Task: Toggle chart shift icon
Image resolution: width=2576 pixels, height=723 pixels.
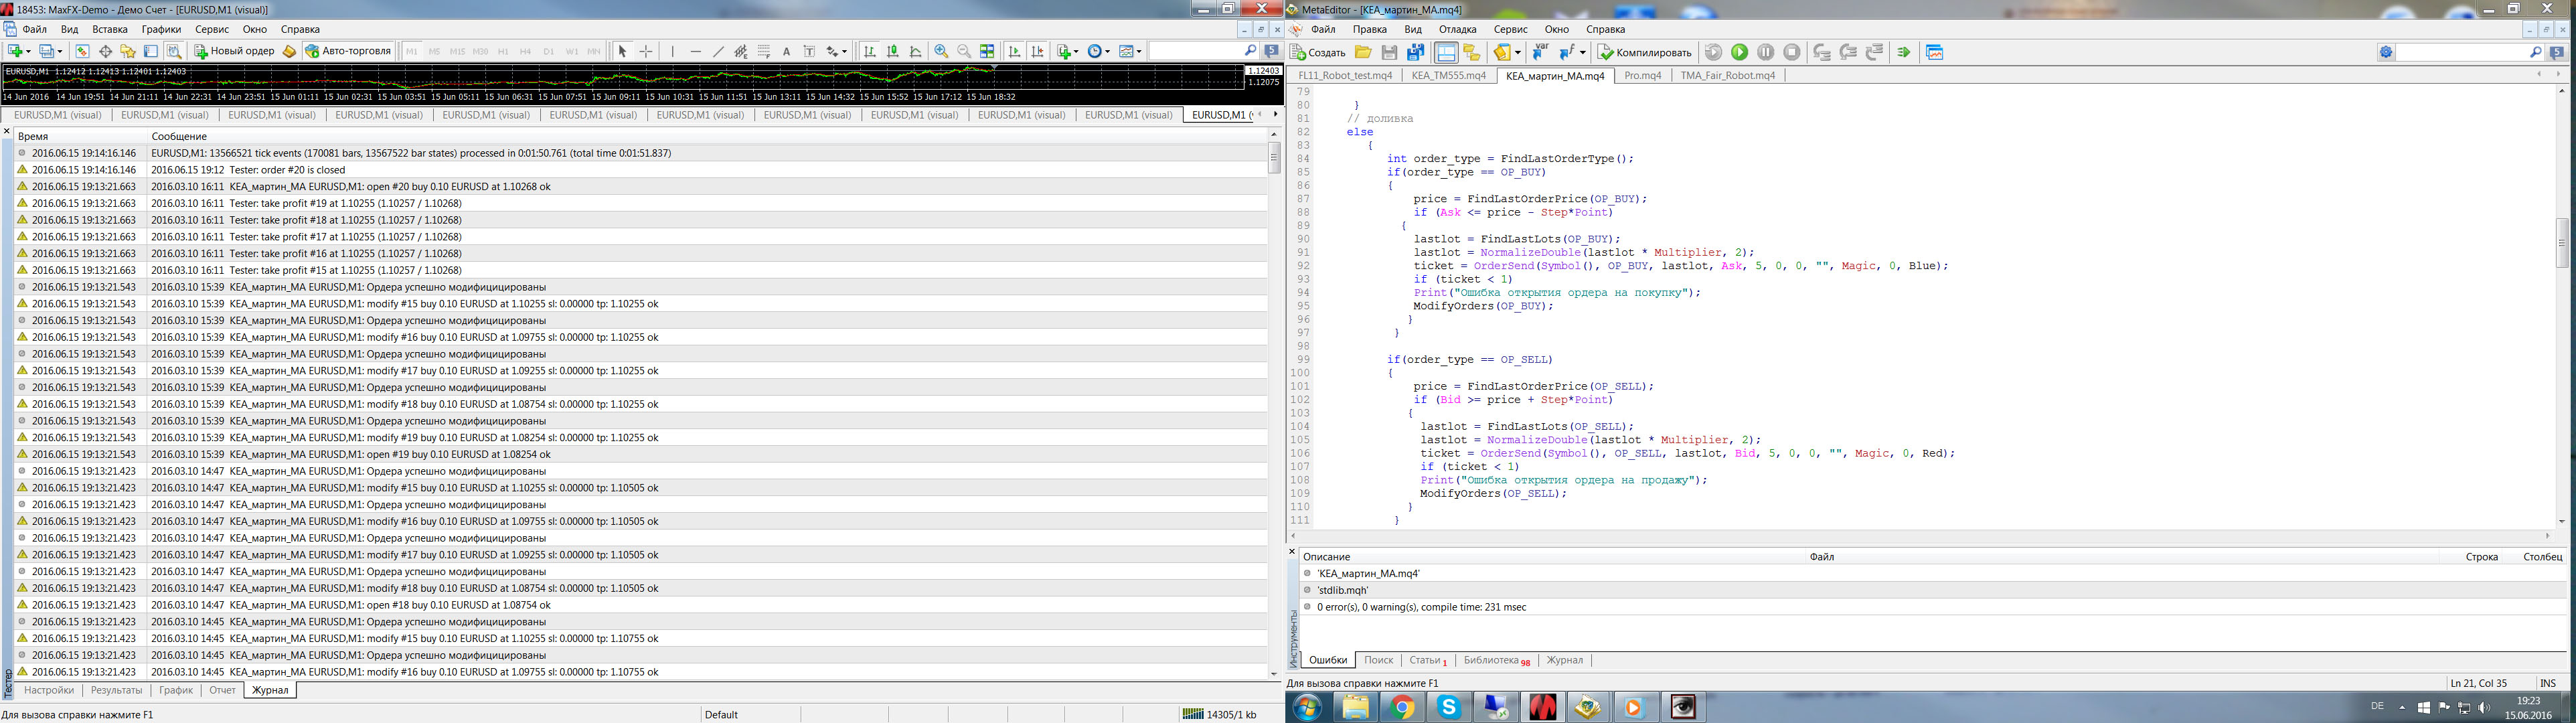Action: pos(1037,51)
